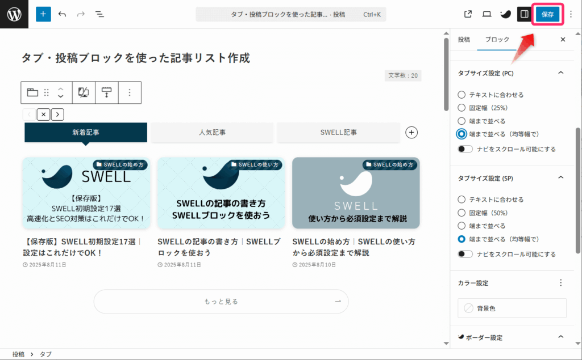This screenshot has height=360, width=582.
Task: Select PC 端まで並べる radio
Action: point(462,121)
